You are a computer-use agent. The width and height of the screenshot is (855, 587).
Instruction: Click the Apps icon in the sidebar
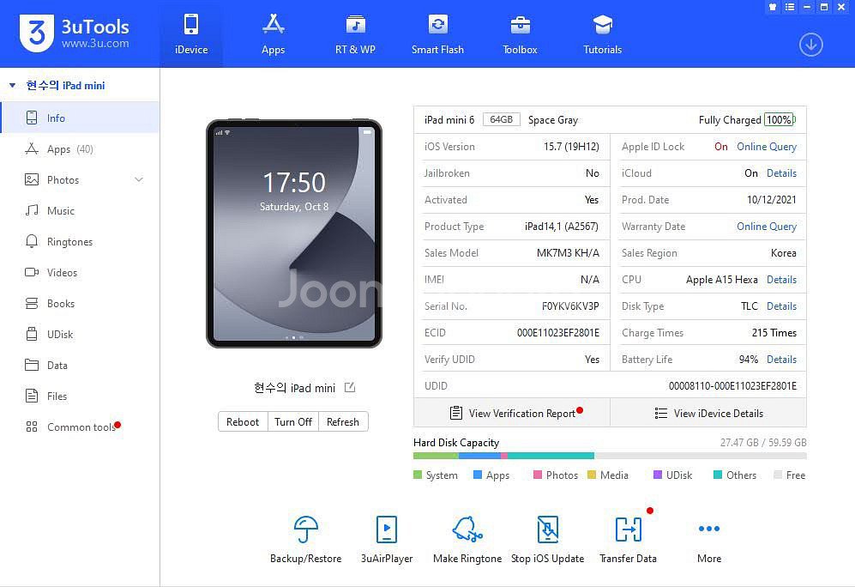(32, 149)
